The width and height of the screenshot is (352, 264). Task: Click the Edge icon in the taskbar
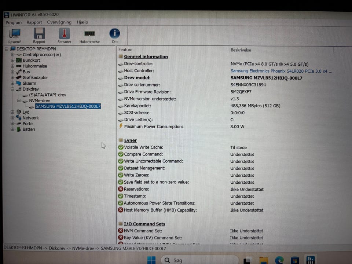(x=279, y=260)
